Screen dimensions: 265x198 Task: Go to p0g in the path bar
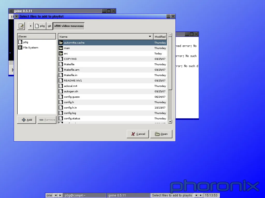(x=40, y=26)
